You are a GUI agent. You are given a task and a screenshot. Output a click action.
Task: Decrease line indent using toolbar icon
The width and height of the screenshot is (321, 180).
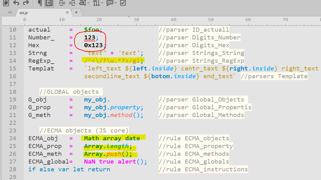click(72, 3)
